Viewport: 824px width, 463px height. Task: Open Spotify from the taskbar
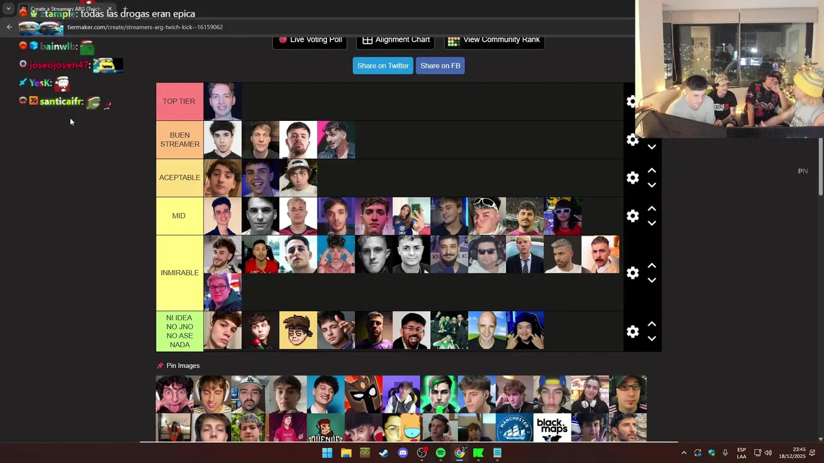440,453
